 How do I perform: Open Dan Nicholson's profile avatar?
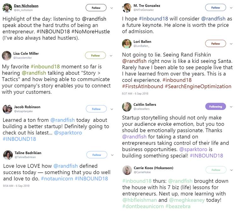7,8
